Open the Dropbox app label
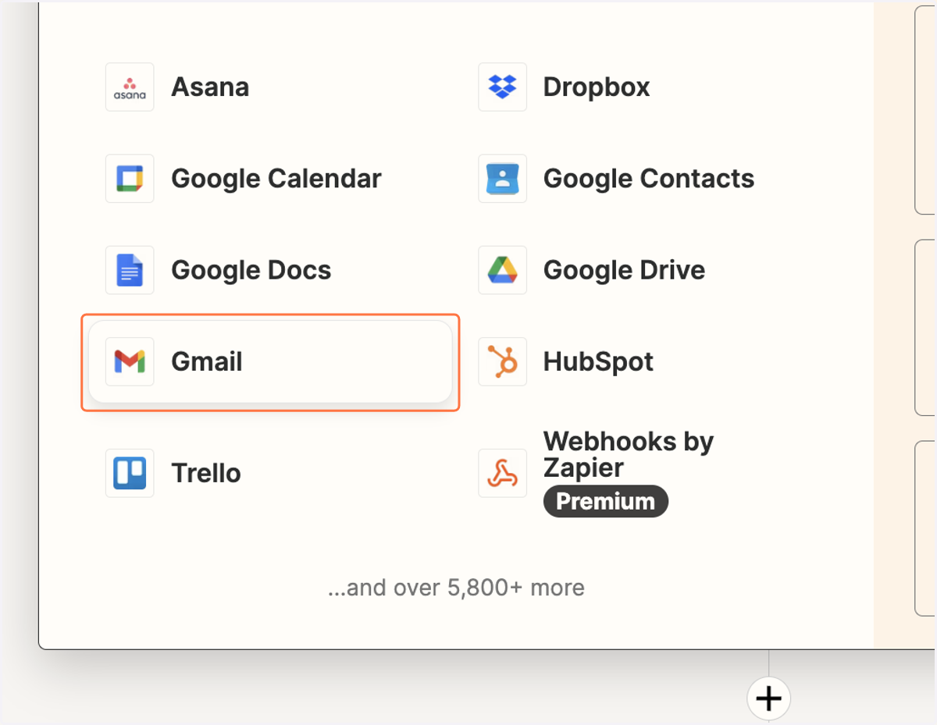Viewport: 937px width, 725px height. 597,87
